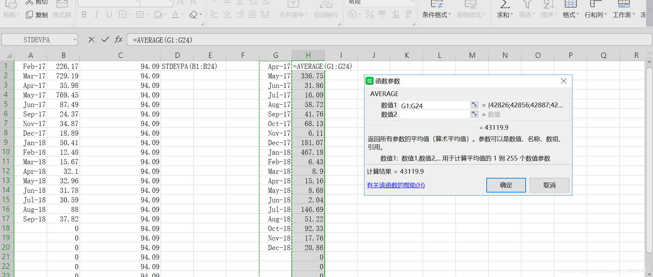
Task: Cancel formula entry with X icon
Action: [92, 40]
